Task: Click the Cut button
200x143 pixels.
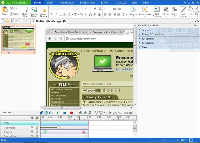Action: (14, 8)
